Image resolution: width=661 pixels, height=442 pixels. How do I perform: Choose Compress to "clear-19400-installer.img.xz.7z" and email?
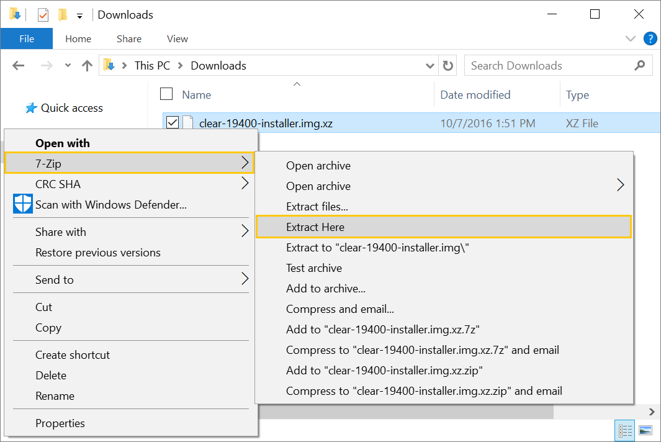pyautogui.click(x=444, y=350)
